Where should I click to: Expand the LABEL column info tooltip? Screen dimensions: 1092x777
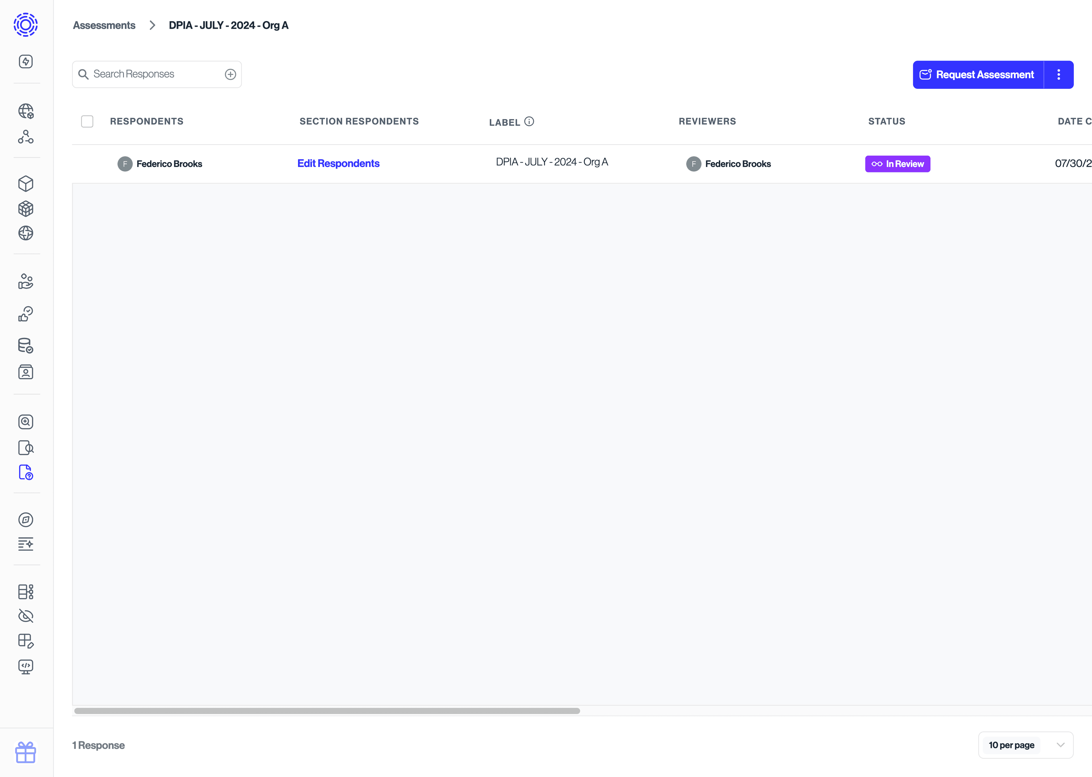pyautogui.click(x=530, y=121)
